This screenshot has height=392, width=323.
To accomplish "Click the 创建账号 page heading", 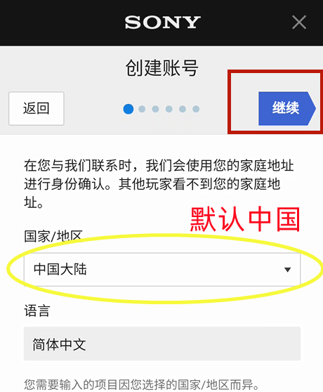I will [x=162, y=68].
